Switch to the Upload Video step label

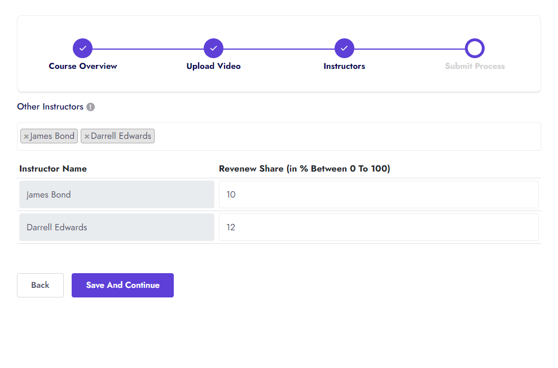click(x=213, y=66)
